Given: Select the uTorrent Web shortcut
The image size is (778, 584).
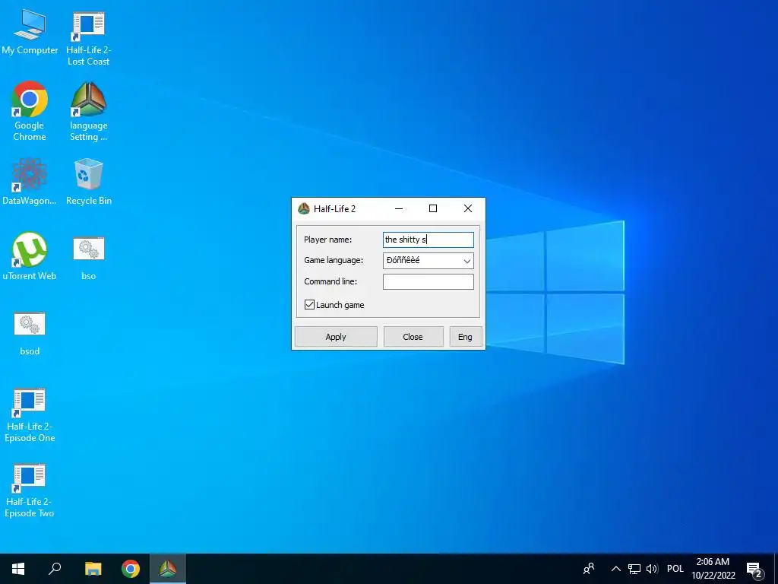Looking at the screenshot, I should [30, 255].
